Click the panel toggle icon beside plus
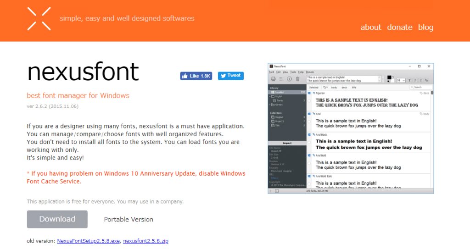This screenshot has height=249, width=470. 277,191
